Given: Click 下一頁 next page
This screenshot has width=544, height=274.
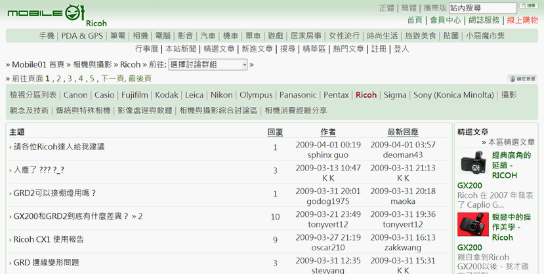Looking at the screenshot, I should pos(112,79).
